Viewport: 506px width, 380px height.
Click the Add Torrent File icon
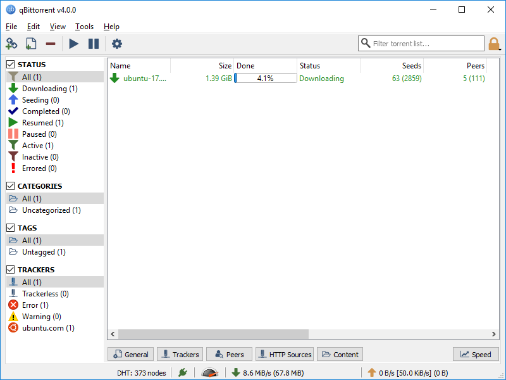pyautogui.click(x=31, y=44)
